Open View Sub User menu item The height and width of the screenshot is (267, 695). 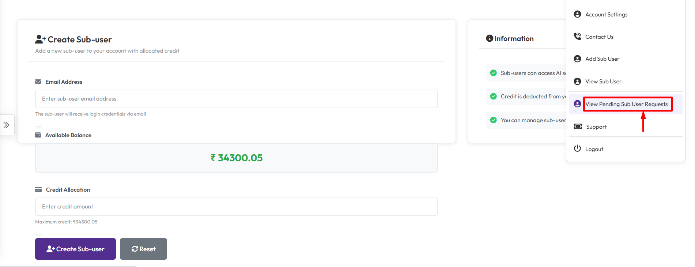click(x=603, y=82)
